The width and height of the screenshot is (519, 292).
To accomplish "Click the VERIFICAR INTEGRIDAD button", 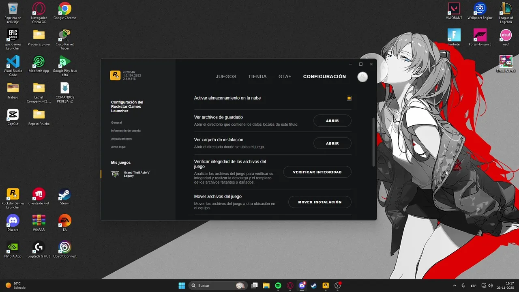I will (317, 172).
